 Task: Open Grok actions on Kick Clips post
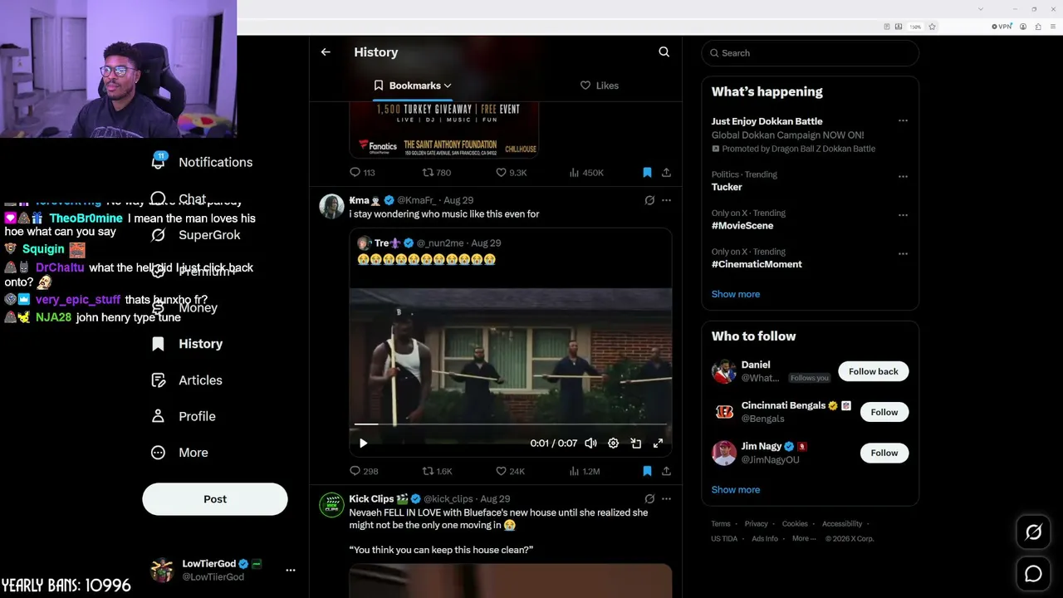point(649,499)
